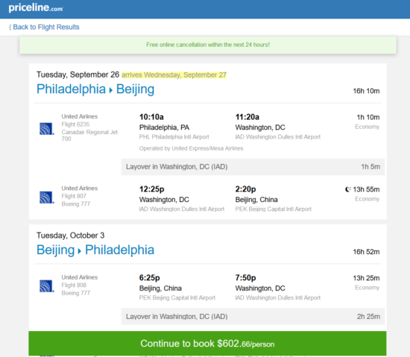410x357 pixels.
Task: Click Operated by United Express/Mesa Airlines text
Action: [x=191, y=148]
